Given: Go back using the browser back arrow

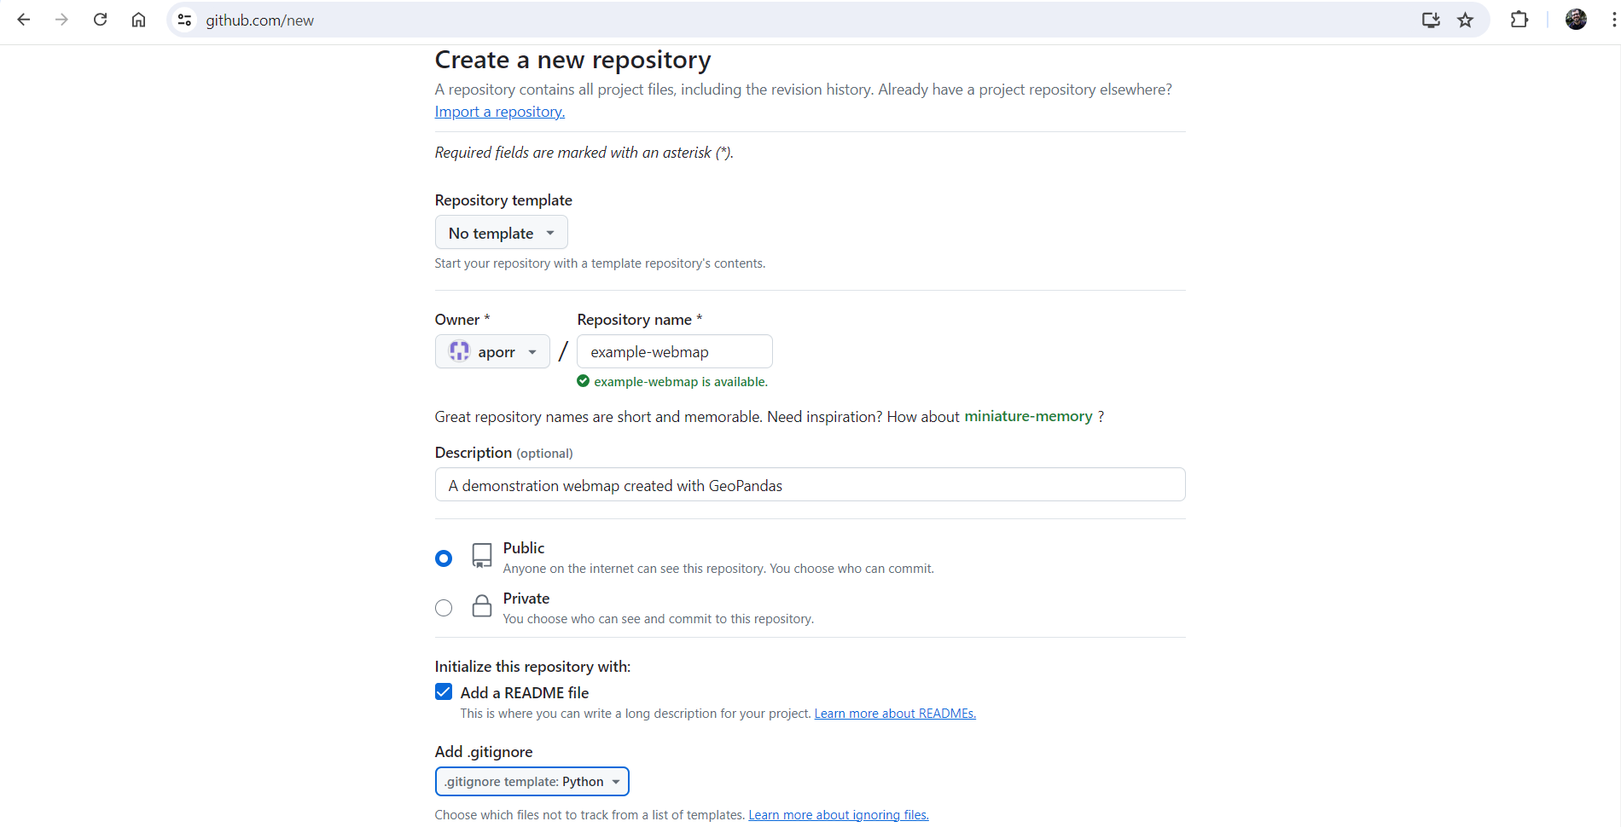Looking at the screenshot, I should 24,20.
